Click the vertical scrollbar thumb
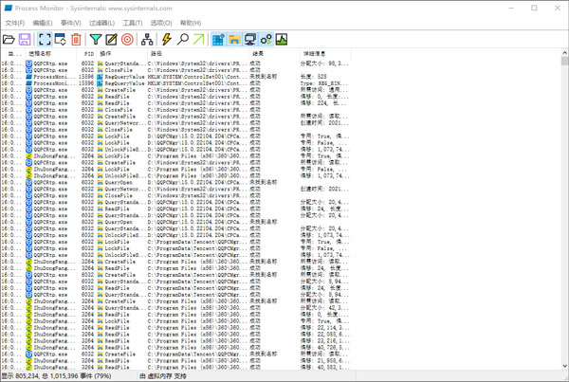 pos(564,61)
